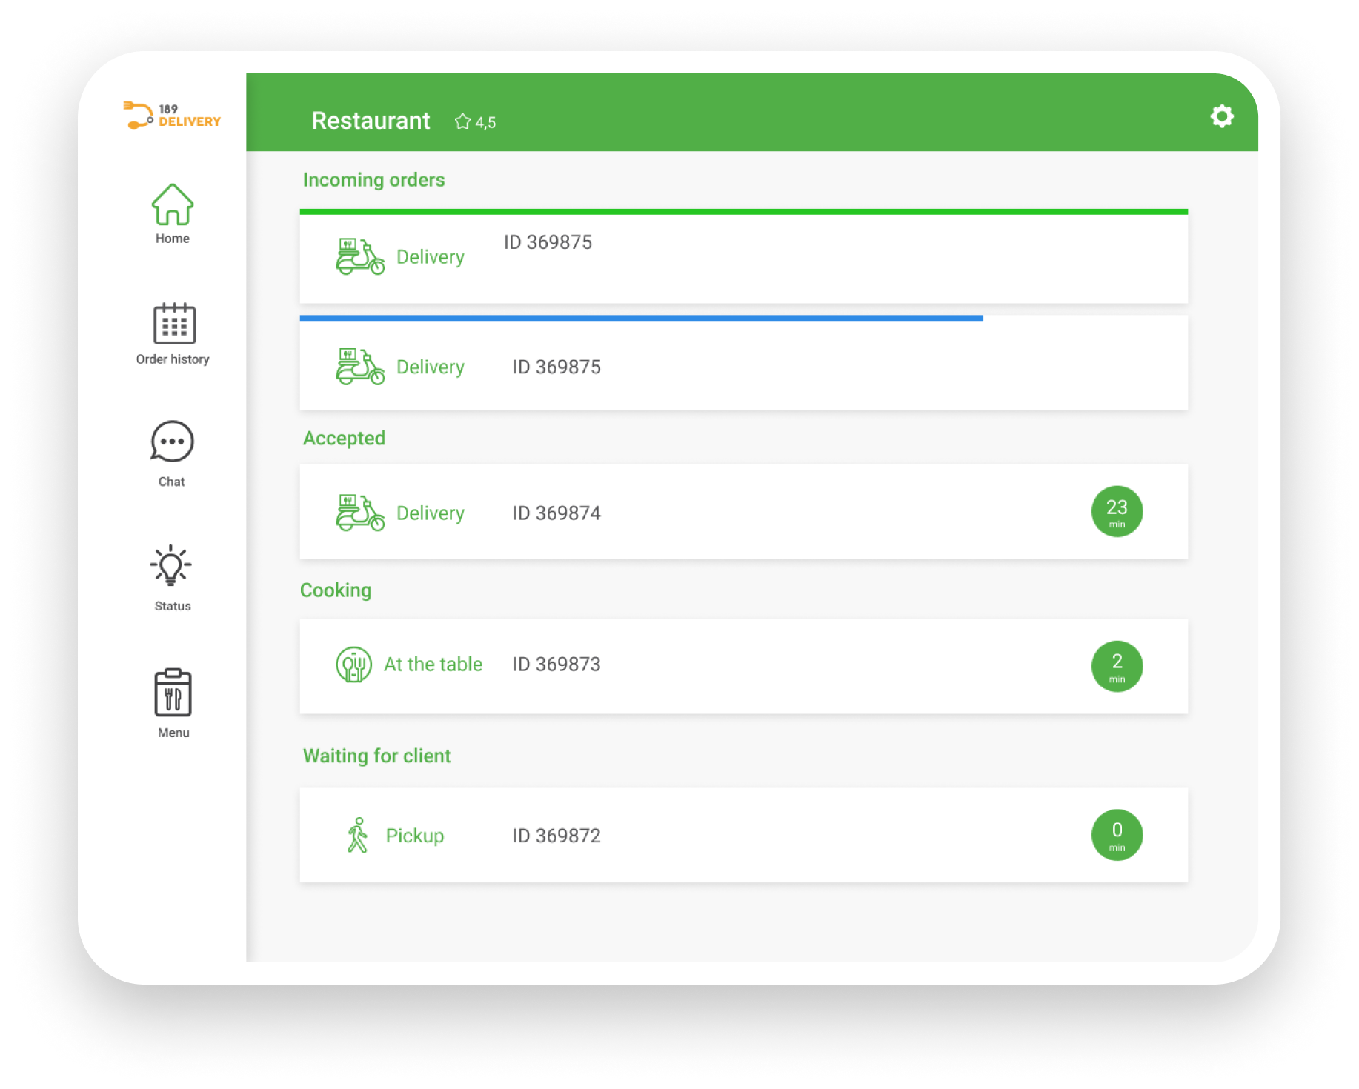Click the Pickup walking person icon
The height and width of the screenshot is (1089, 1359).
(357, 835)
